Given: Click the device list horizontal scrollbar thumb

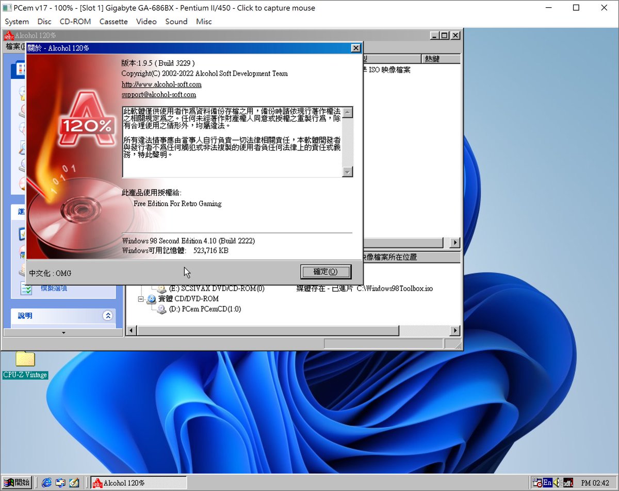Looking at the screenshot, I should (x=268, y=330).
